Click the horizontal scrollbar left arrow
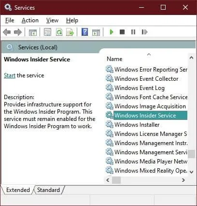Screen dimensions: 197x206 point(108,180)
